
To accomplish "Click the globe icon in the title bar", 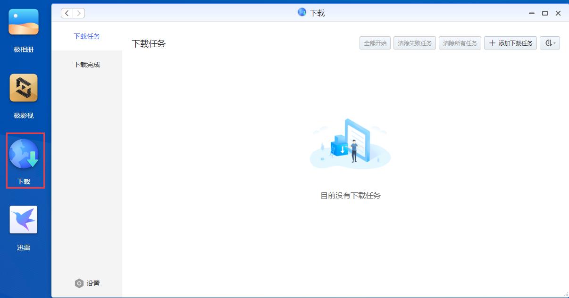I will click(x=302, y=12).
